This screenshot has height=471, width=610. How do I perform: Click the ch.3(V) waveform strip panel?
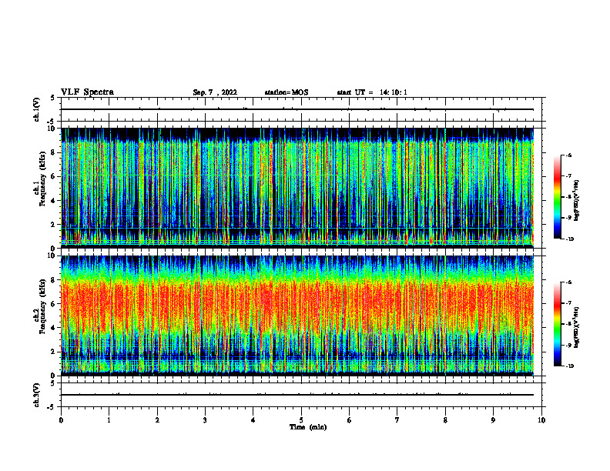pos(301,395)
